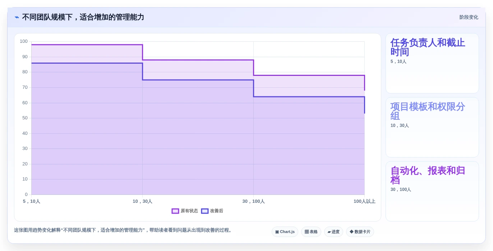The height and width of the screenshot is (251, 493).
Task: Toggle the 原有状态 legend series
Action: (185, 211)
